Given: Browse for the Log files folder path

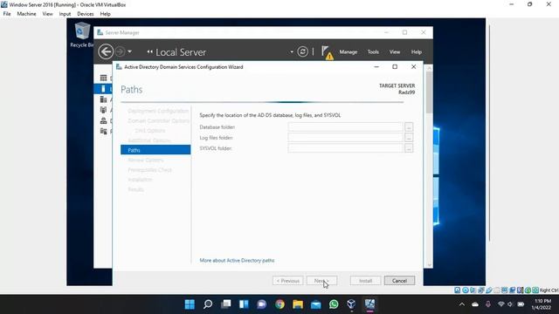Looking at the screenshot, I should (x=409, y=138).
